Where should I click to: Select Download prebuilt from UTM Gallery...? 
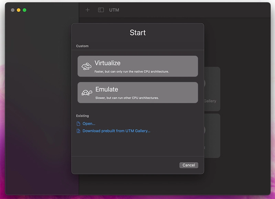pyautogui.click(x=116, y=131)
